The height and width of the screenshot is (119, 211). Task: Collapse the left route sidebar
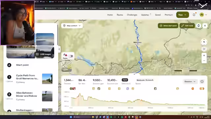coord(59,49)
